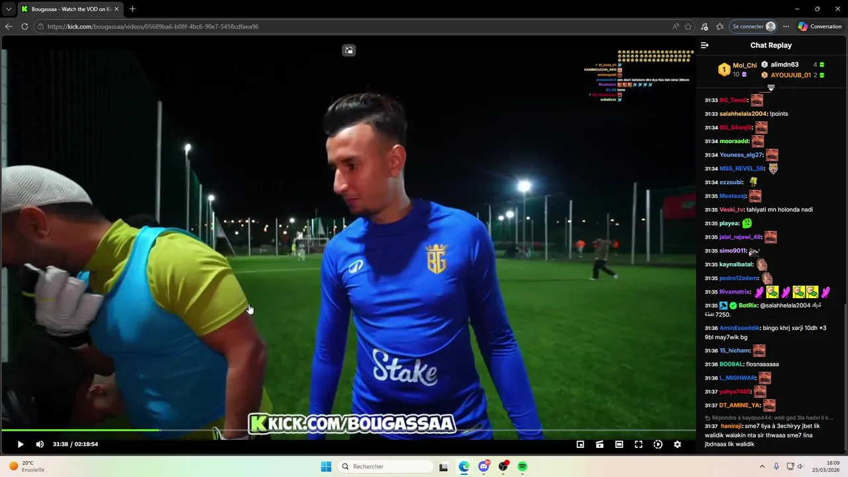
Task: Open Edge settings and more menu
Action: pyautogui.click(x=786, y=26)
